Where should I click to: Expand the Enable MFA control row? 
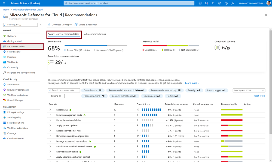click(x=50, y=110)
